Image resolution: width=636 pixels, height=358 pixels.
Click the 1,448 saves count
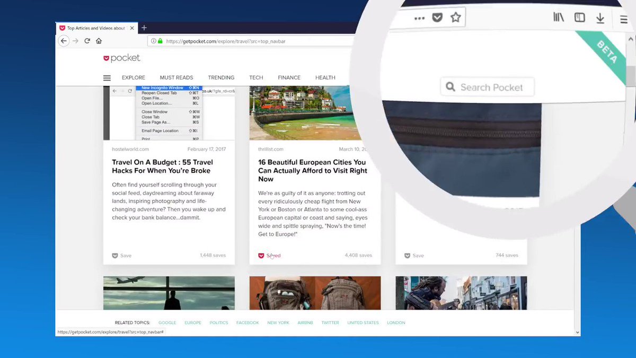pyautogui.click(x=213, y=256)
